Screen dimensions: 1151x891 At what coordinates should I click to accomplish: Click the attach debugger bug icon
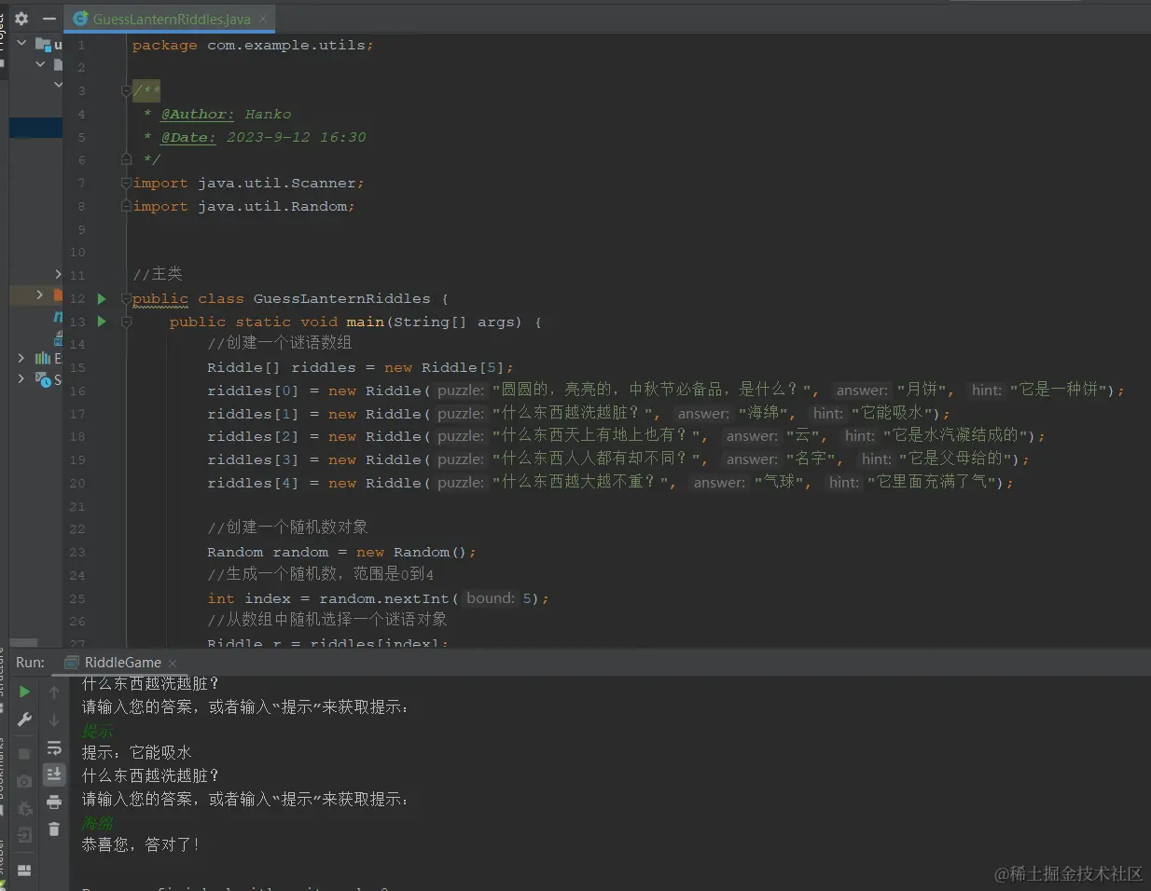coord(25,808)
